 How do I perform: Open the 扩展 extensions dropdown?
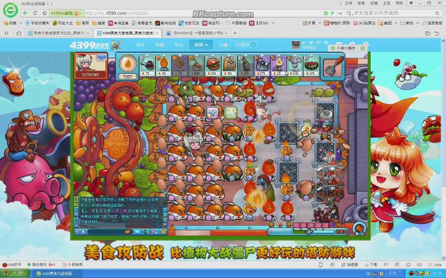[x=312, y=23]
